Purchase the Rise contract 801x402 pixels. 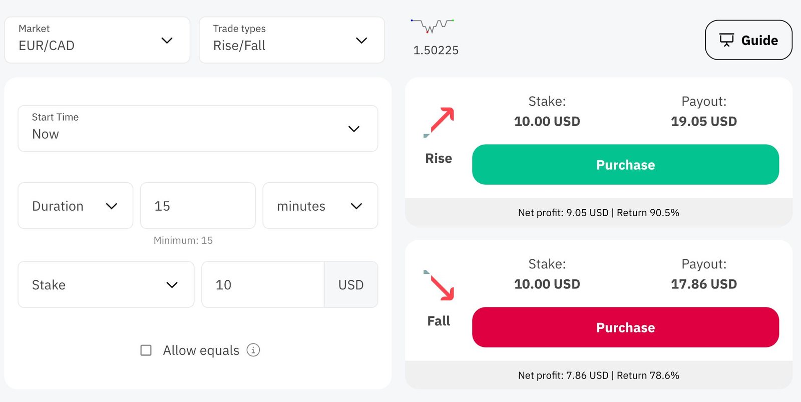(x=625, y=165)
